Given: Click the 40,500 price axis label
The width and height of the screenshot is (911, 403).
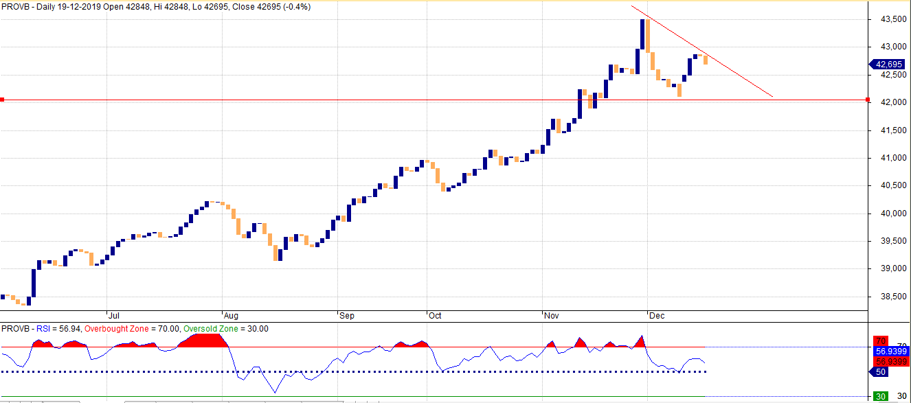Looking at the screenshot, I should point(893,185).
